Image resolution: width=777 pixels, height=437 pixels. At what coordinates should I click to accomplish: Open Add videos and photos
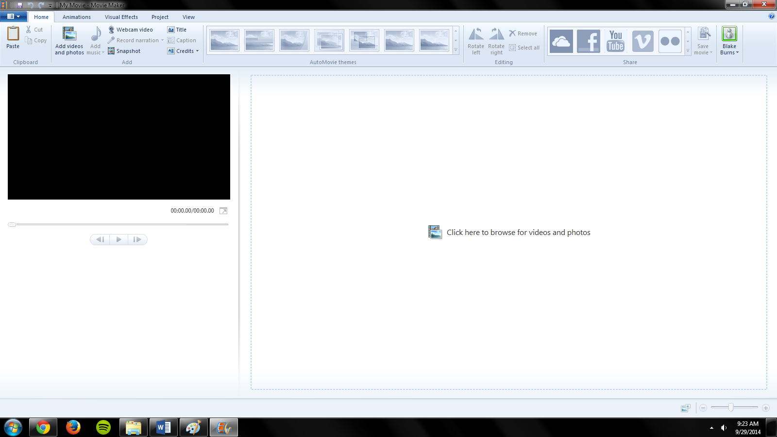click(69, 39)
